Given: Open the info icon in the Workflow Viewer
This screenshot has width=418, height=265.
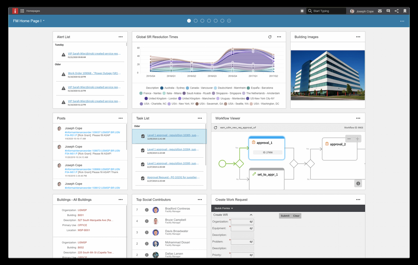Looking at the screenshot, I should pyautogui.click(x=358, y=183).
